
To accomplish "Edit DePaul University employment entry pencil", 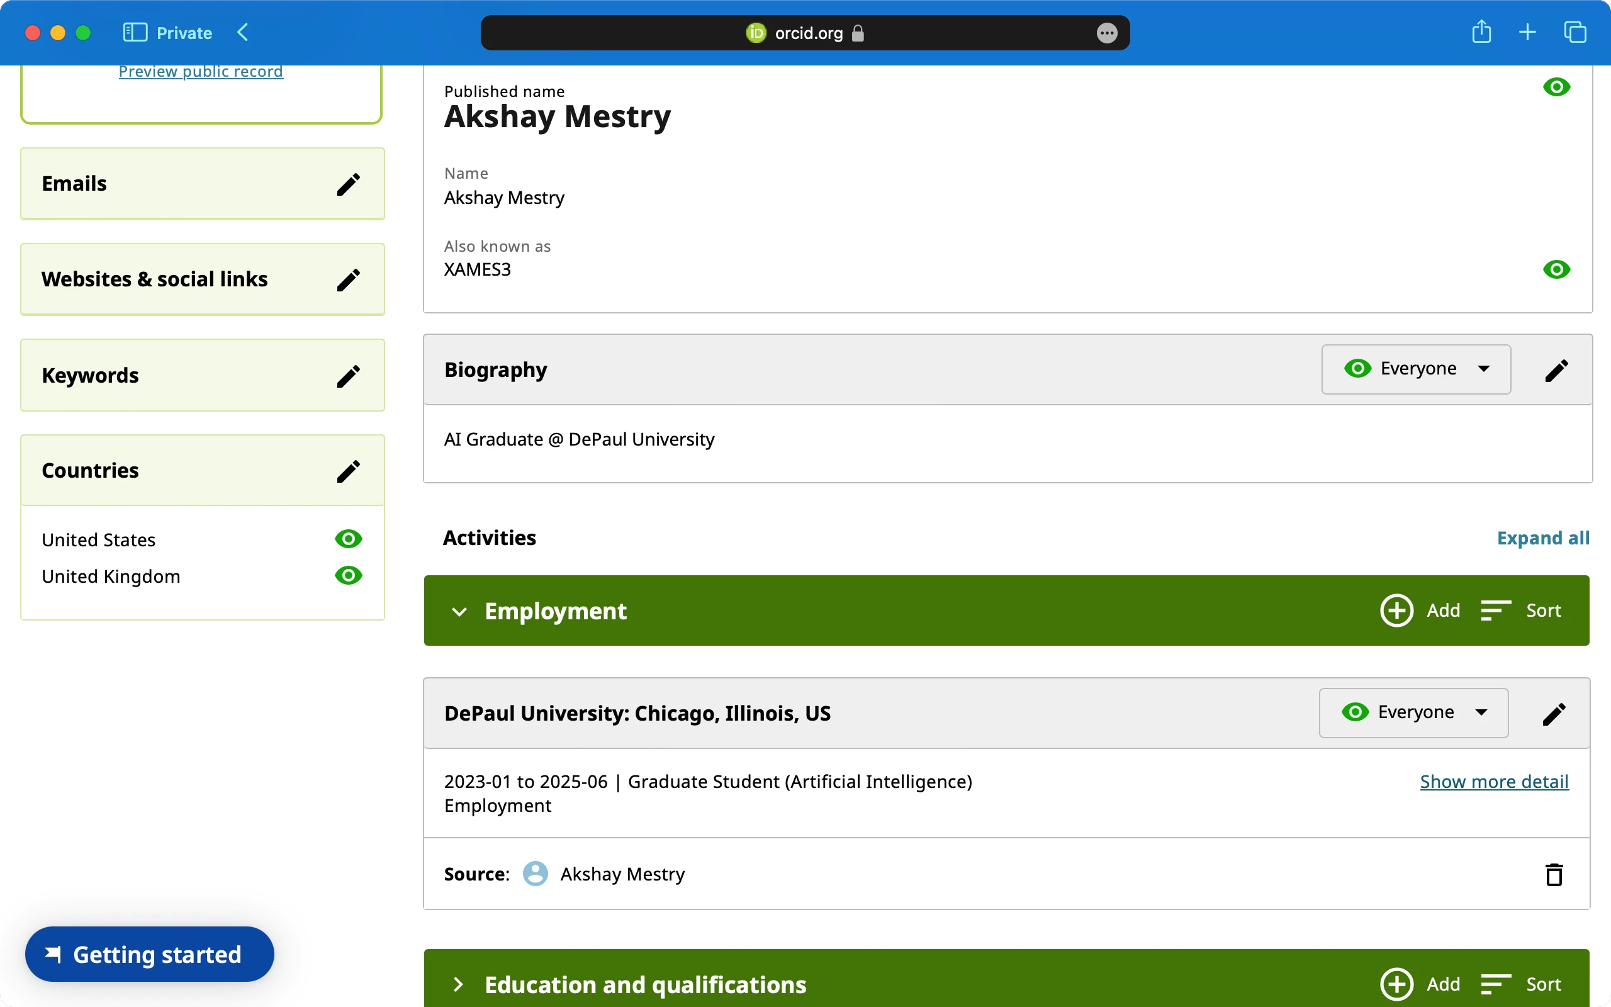I will (1554, 714).
